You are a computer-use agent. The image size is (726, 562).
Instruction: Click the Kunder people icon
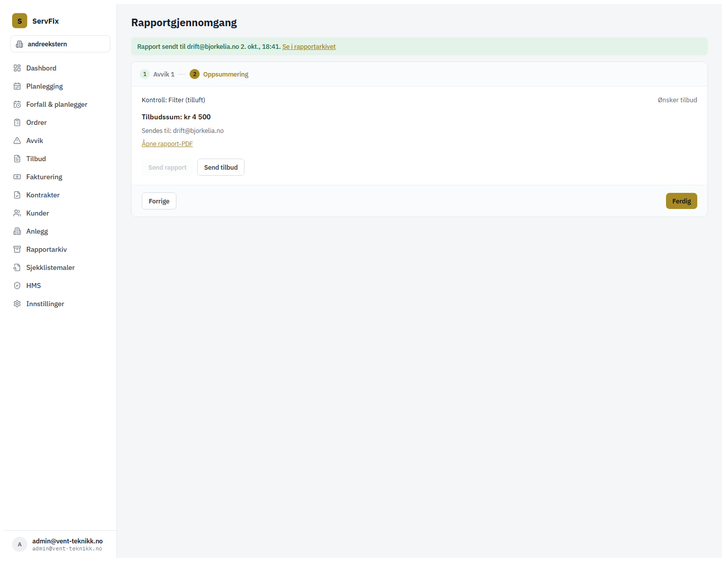coord(17,213)
